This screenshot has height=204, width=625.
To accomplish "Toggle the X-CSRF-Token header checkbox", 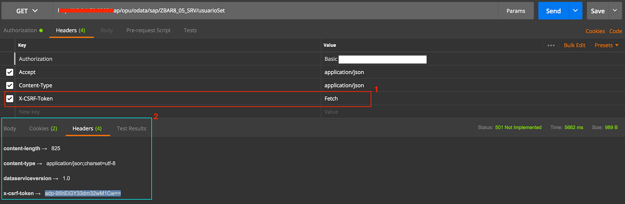I will (x=10, y=99).
